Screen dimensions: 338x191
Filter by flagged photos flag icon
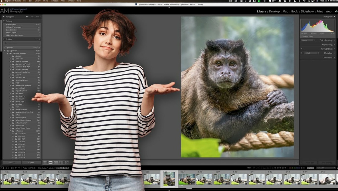pyautogui.click(x=254, y=168)
